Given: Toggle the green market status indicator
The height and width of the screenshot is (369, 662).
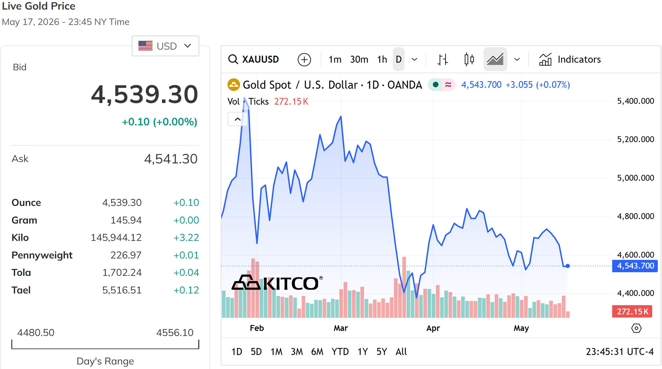Looking at the screenshot, I should coord(435,85).
